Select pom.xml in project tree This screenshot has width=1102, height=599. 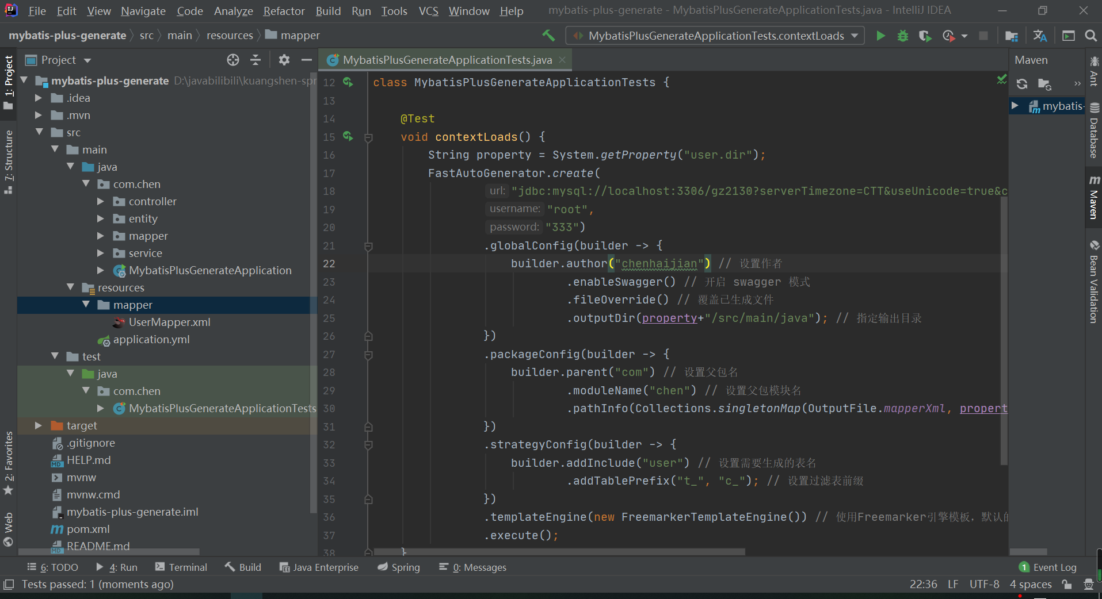88,529
